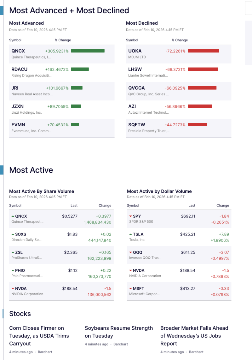
Task: Click the green percent-change bar for QNCX
Action: click(88, 51)
